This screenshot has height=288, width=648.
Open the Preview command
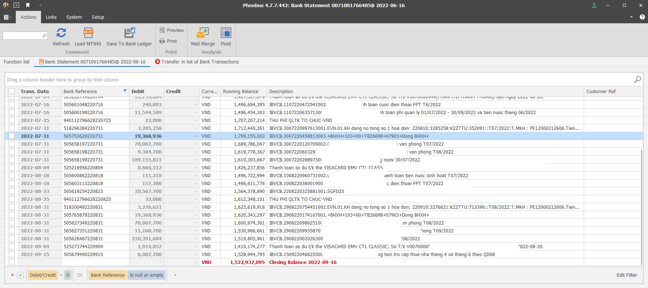pyautogui.click(x=172, y=30)
